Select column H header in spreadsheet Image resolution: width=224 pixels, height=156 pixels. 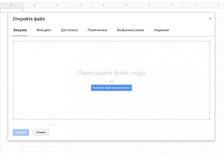172,5
